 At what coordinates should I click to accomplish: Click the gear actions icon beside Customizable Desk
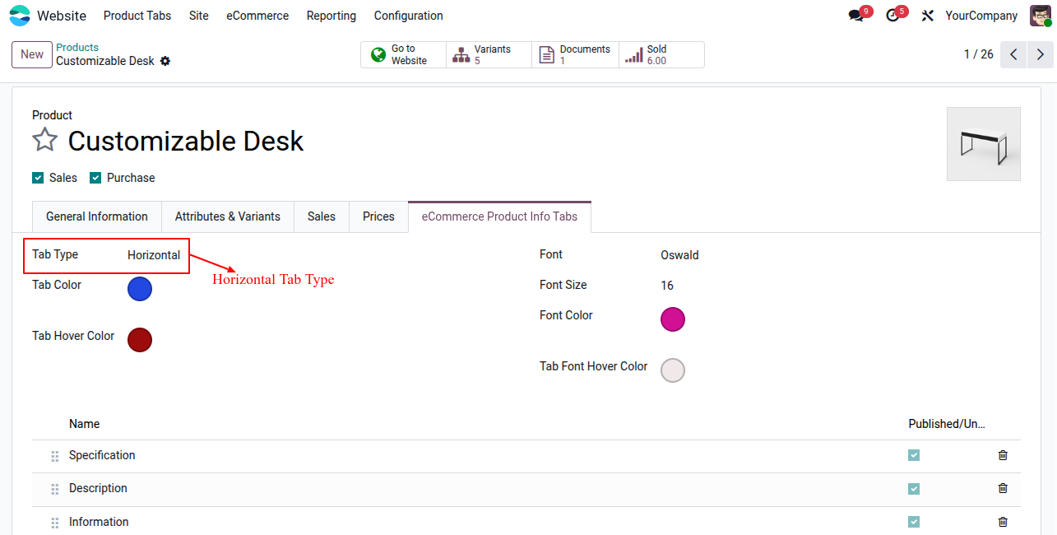[x=165, y=61]
